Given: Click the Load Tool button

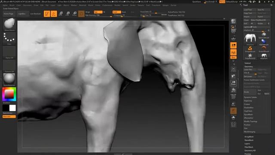Looking at the screenshot, I should tap(250, 10).
